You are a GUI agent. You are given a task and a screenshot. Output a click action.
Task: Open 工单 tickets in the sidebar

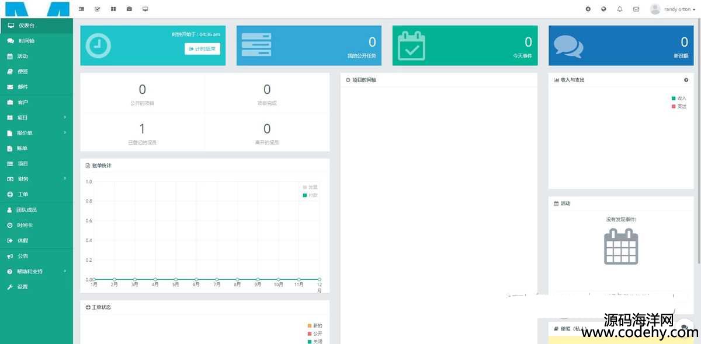(x=36, y=194)
